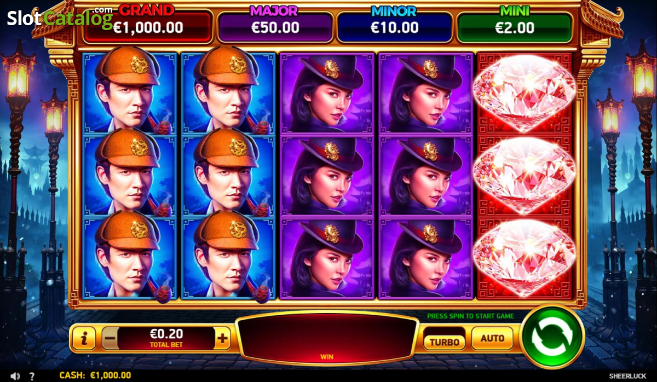Click the middle diamond symbol on last reel

click(x=525, y=175)
